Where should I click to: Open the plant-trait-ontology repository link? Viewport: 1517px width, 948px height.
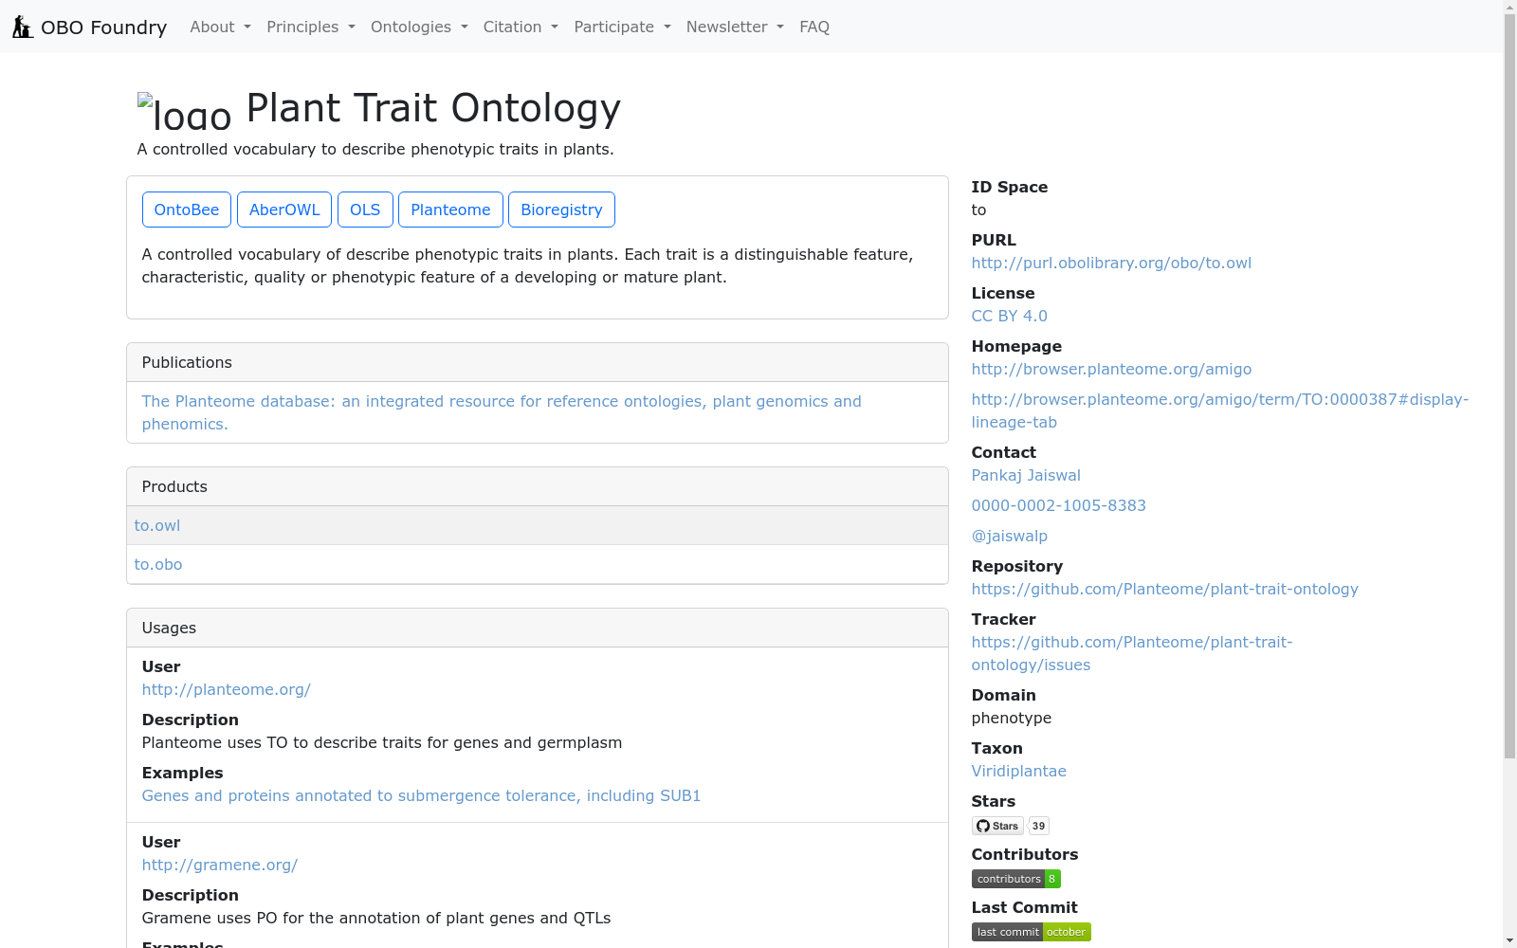point(1165,589)
